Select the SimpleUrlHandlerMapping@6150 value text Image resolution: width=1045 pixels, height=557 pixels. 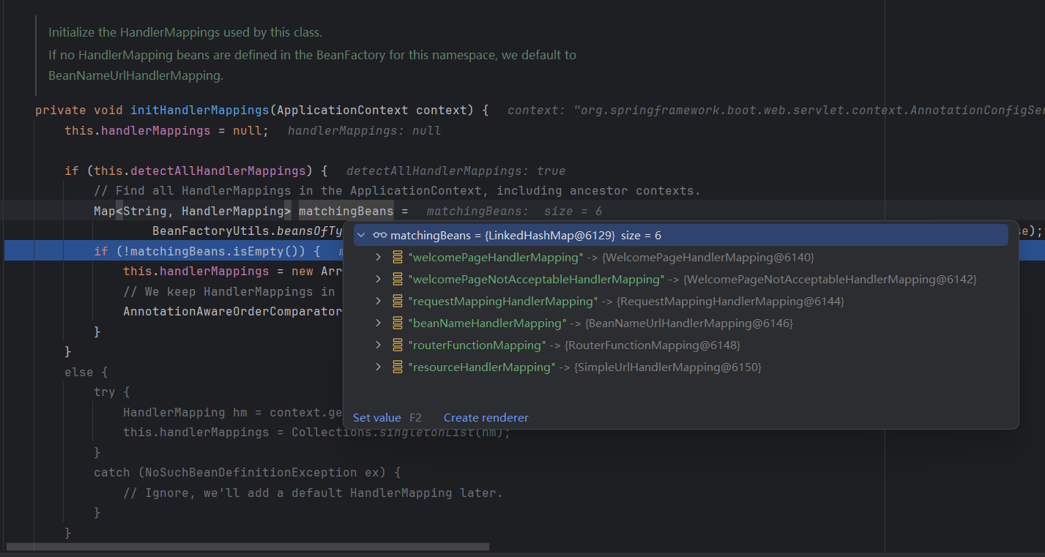click(x=668, y=367)
